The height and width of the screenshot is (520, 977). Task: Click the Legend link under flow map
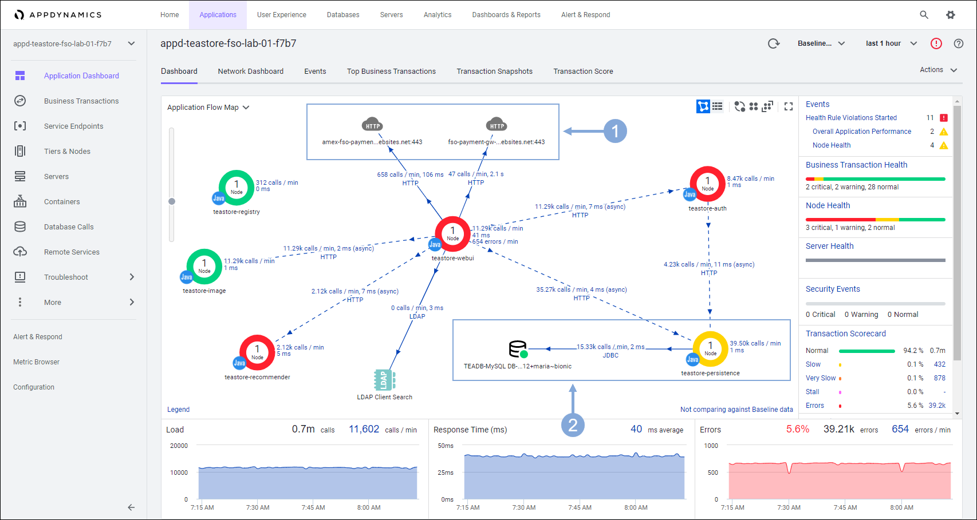[x=178, y=410]
